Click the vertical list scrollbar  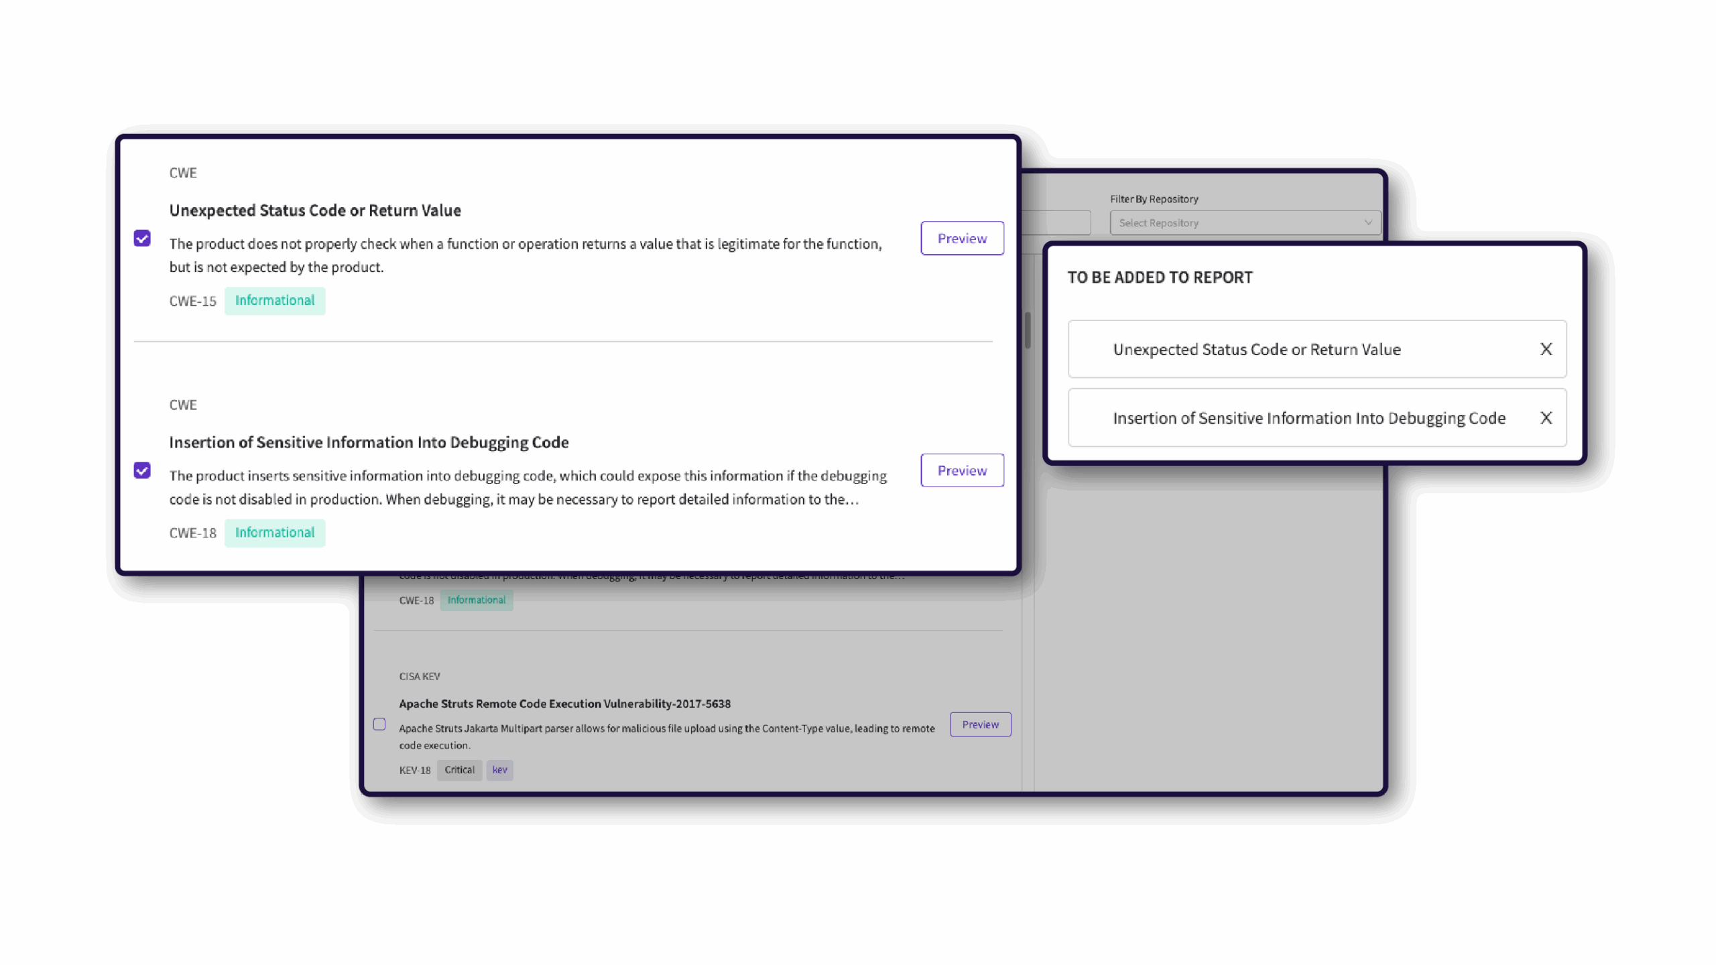(x=1028, y=330)
